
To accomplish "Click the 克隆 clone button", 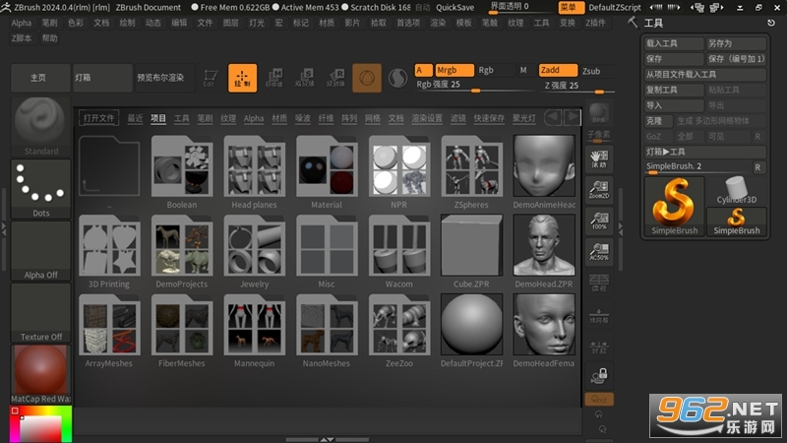I will [x=658, y=121].
